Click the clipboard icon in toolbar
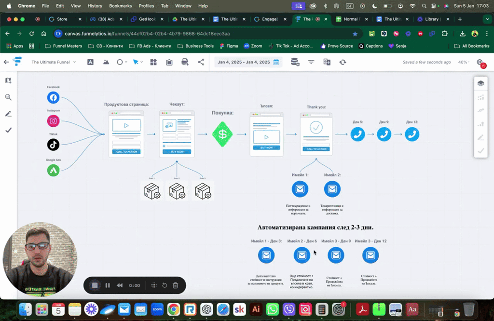The width and height of the screenshot is (494, 321). click(x=169, y=62)
